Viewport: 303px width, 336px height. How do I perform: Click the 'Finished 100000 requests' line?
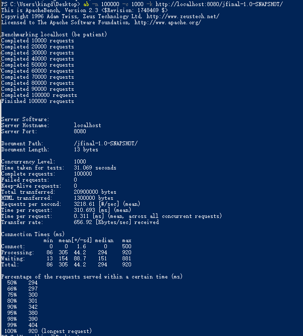tap(37, 101)
